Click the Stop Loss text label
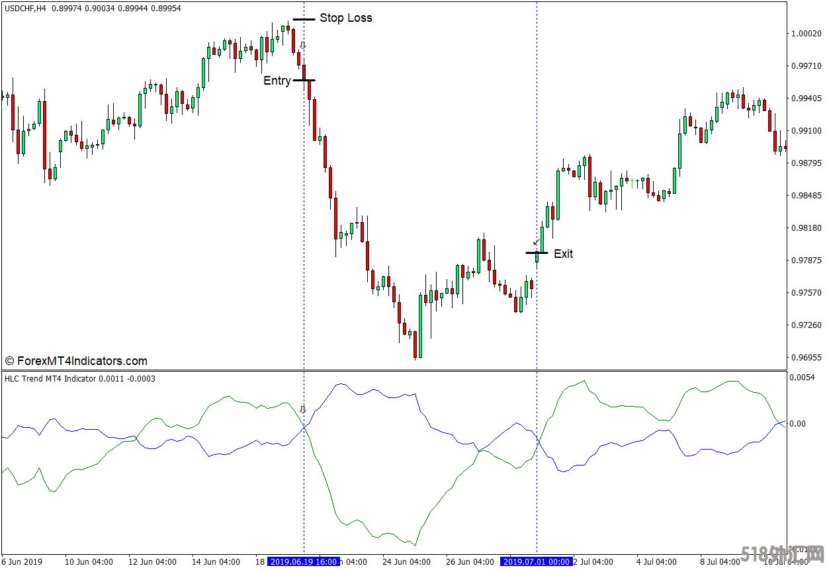The image size is (829, 570). click(x=345, y=18)
